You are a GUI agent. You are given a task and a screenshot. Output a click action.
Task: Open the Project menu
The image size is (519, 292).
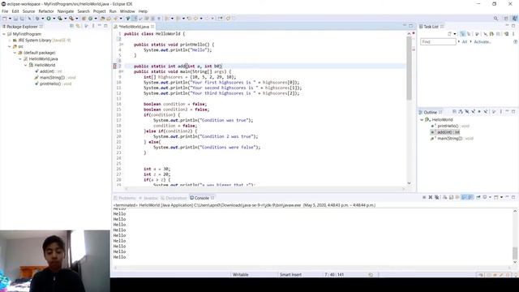(x=99, y=11)
